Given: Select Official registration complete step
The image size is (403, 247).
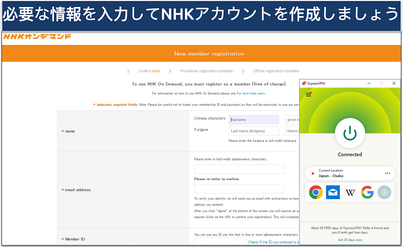Looking at the screenshot, I should [276, 71].
